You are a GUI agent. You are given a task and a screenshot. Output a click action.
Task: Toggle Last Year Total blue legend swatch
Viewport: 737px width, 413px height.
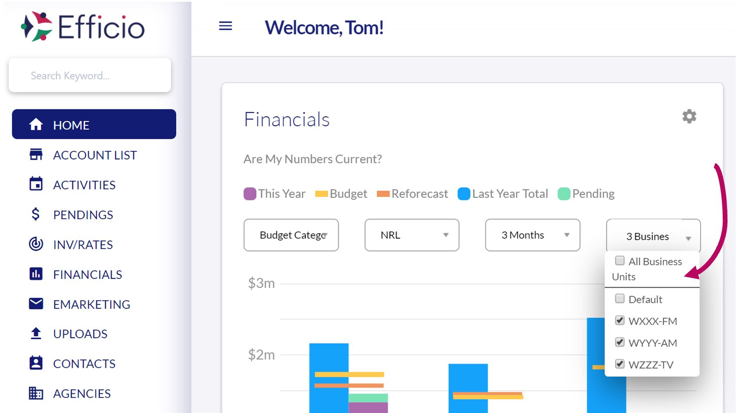click(464, 193)
